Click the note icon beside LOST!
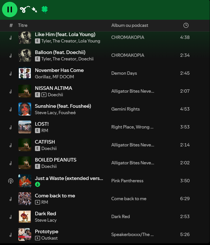 10,127
